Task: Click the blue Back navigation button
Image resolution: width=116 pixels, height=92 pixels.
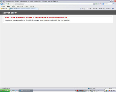Action: click(2, 4)
